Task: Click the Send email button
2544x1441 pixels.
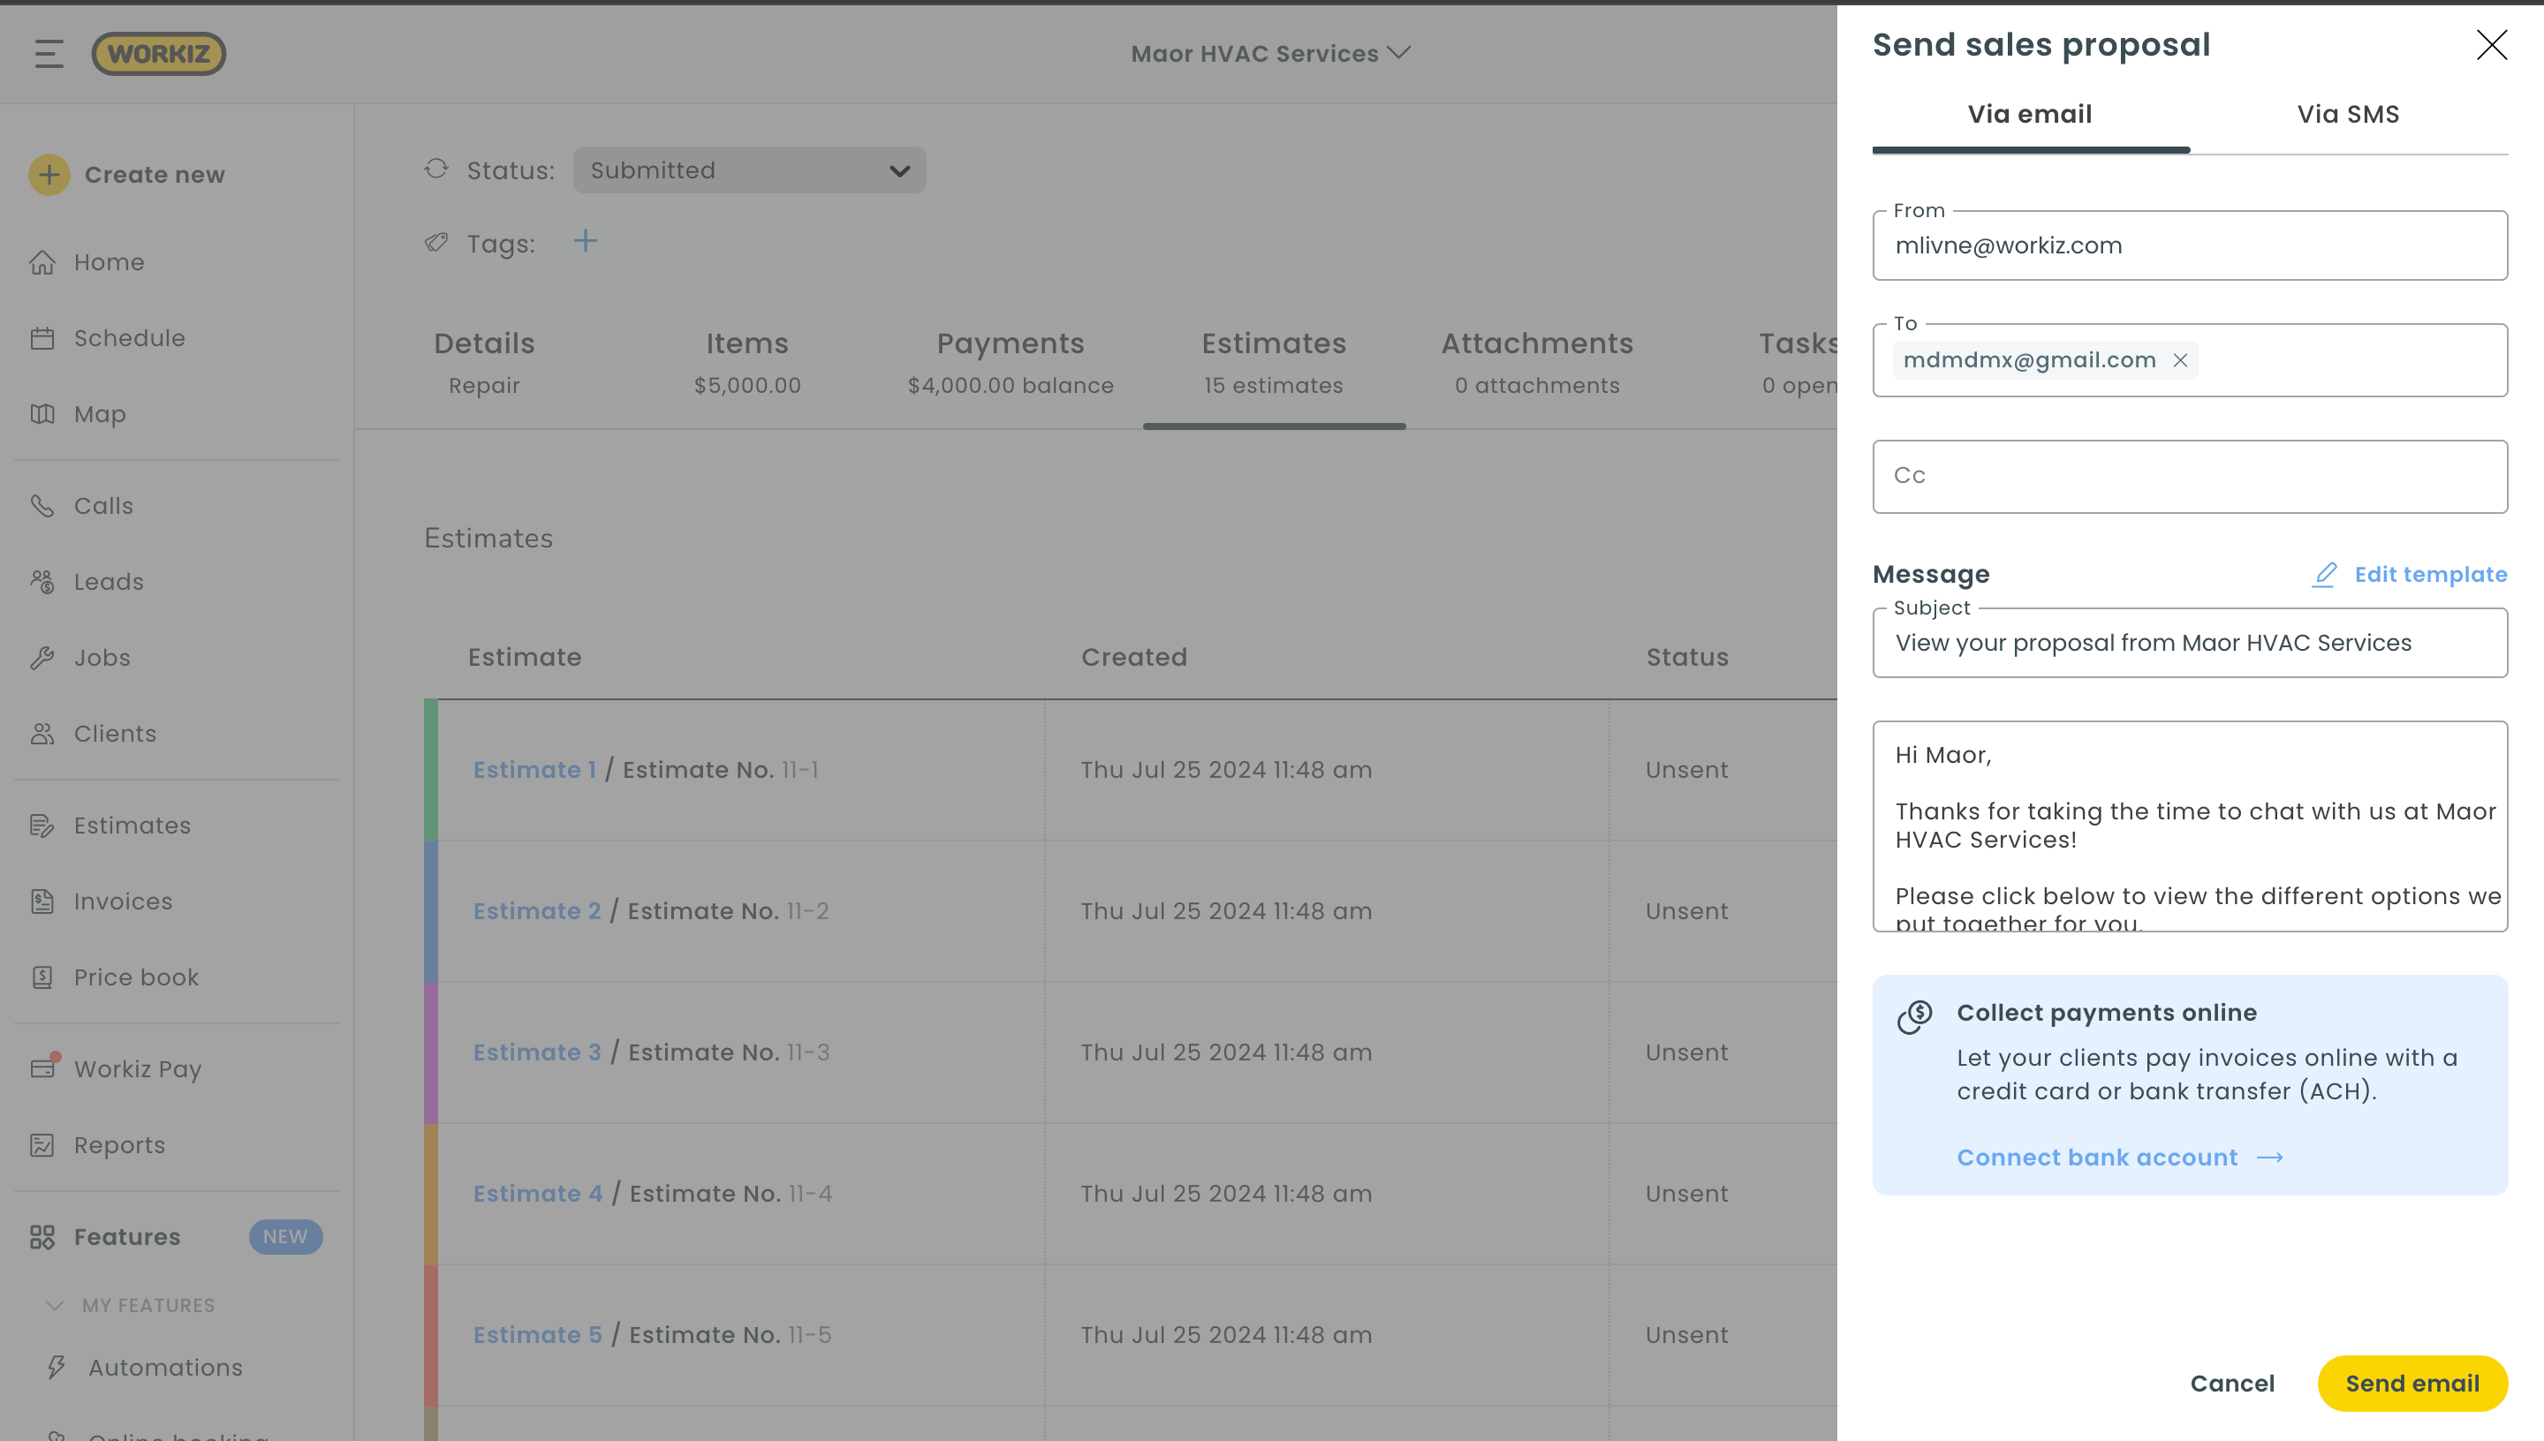Action: pos(2413,1384)
